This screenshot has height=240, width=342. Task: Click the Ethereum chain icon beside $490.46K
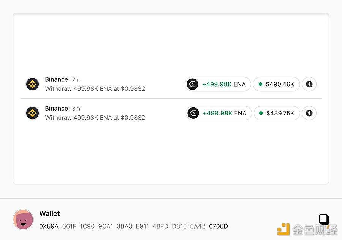(309, 84)
